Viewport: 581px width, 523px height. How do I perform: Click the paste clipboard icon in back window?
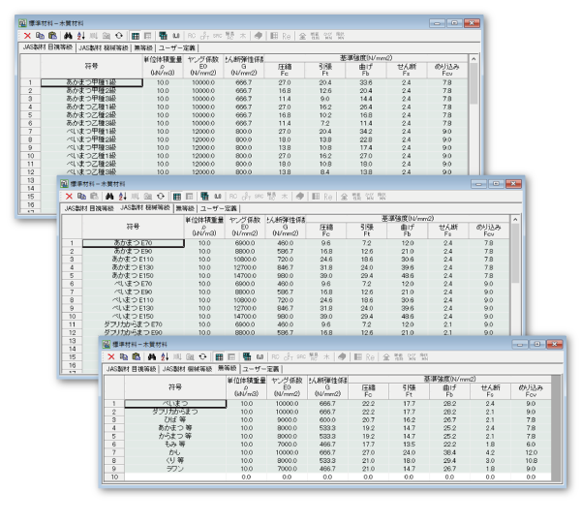tap(52, 36)
